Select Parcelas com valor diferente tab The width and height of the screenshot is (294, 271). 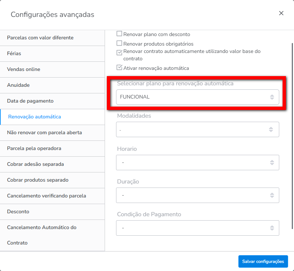click(40, 38)
